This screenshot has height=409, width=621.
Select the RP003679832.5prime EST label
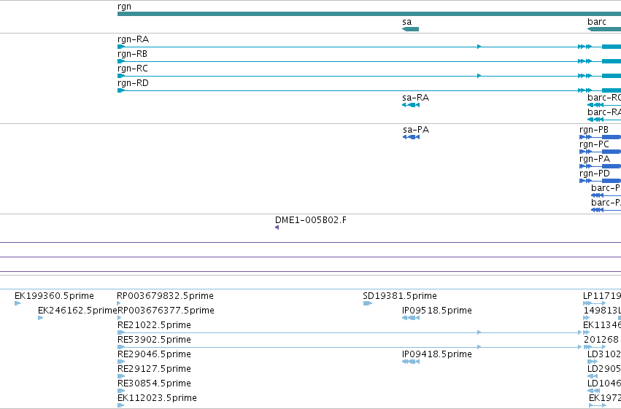pos(165,296)
